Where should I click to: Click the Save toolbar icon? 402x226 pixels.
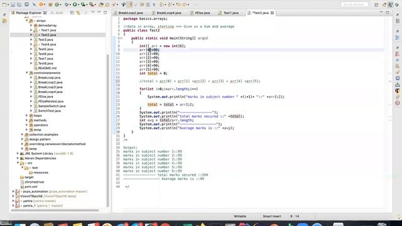click(13, 4)
